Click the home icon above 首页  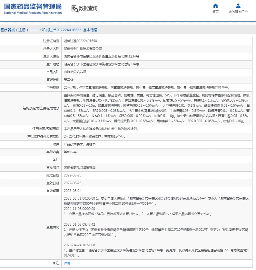click(215, 6)
